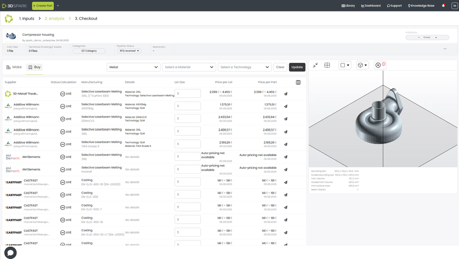Click the Clear filter button

(x=280, y=67)
